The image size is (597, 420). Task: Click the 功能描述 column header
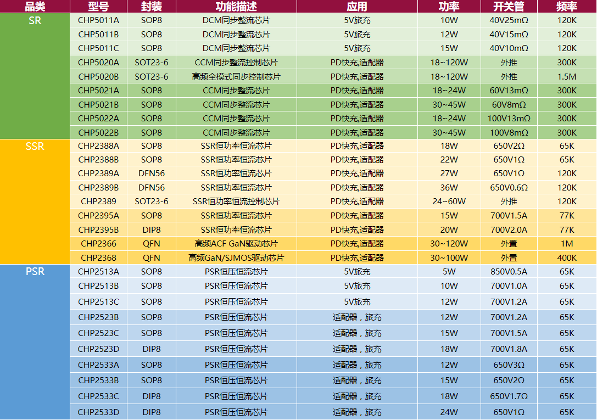(x=237, y=7)
